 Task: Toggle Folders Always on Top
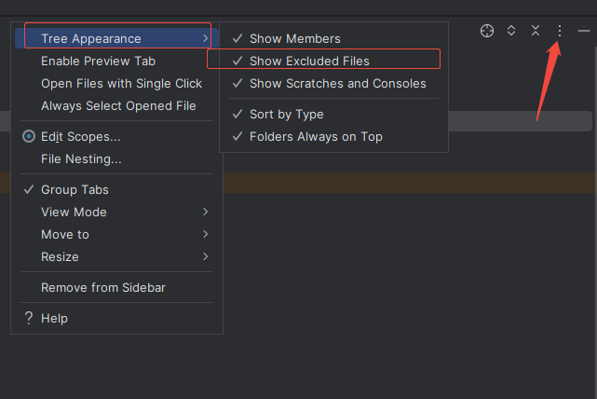pyautogui.click(x=333, y=136)
